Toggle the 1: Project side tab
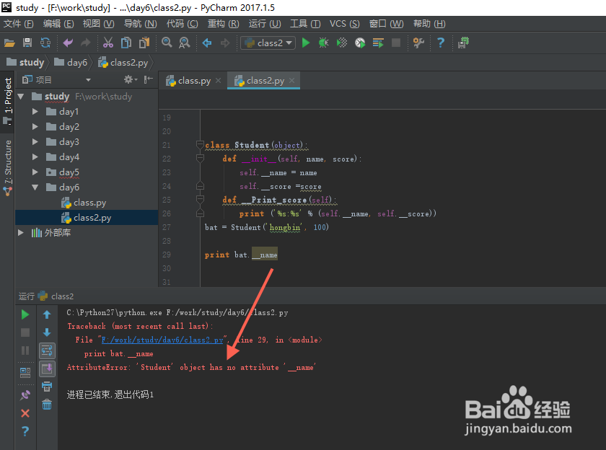 point(8,101)
